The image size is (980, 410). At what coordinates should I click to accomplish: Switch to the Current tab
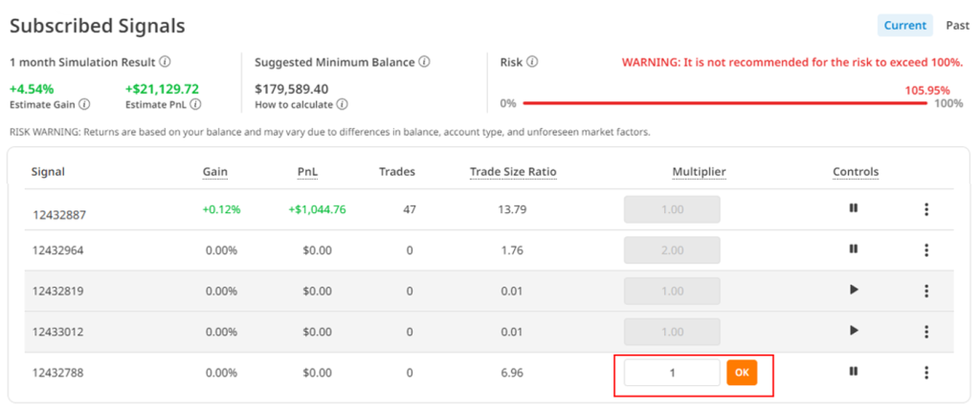[904, 26]
